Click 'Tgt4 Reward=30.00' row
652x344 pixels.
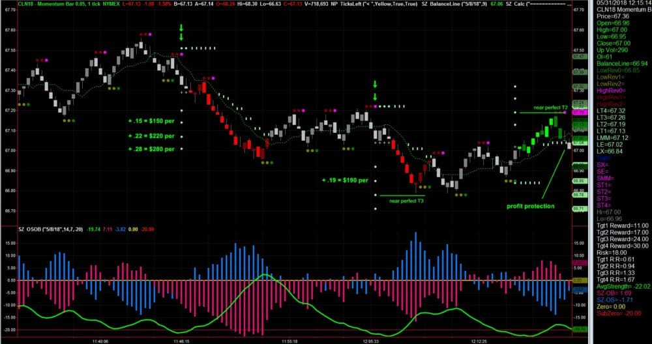623,245
